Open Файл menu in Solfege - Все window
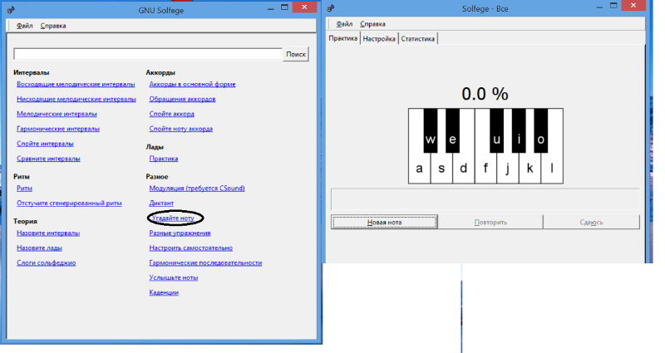 coord(344,24)
